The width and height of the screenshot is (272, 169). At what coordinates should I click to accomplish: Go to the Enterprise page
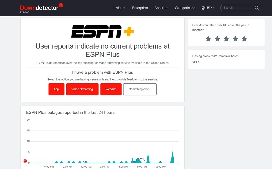pos(140,8)
